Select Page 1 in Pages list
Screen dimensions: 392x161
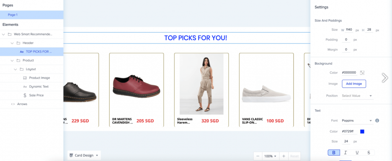pyautogui.click(x=13, y=15)
